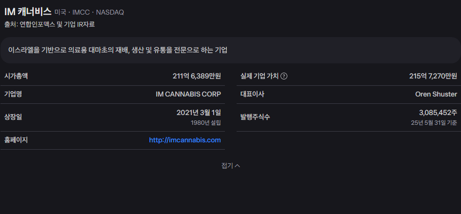Open the http://imcannabis.com homepage link
This screenshot has width=461, height=214.
click(x=185, y=140)
